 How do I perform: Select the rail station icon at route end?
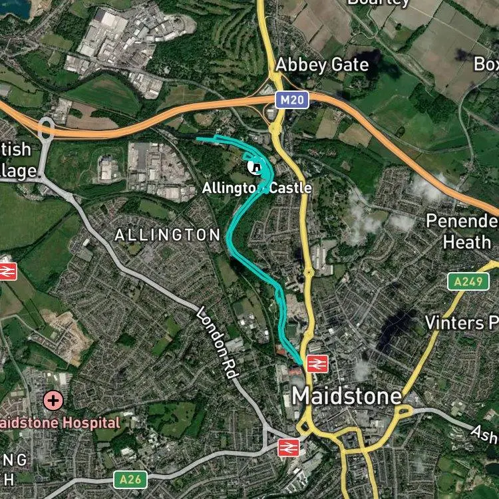pyautogui.click(x=317, y=364)
